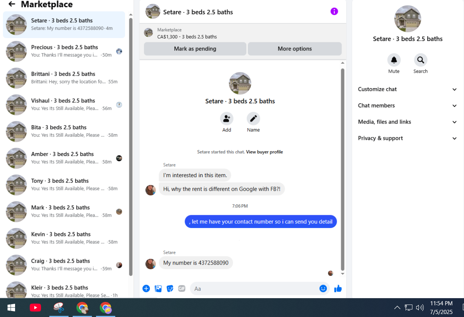Expand the Customize chat section
This screenshot has width=464, height=317.
coord(408,89)
